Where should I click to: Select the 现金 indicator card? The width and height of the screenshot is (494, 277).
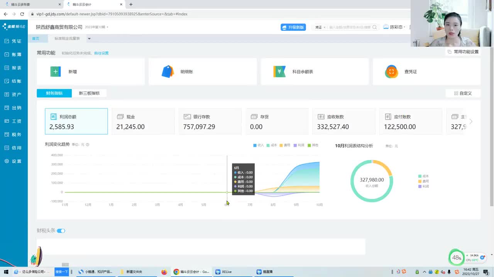143,121
